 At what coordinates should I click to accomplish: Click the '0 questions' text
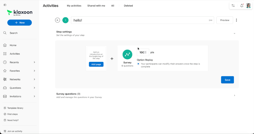(127, 66)
